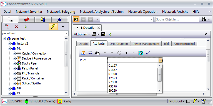Screen dimensions: 213x106
Task: Select the blue plug panel tab
Action: (59, 20)
